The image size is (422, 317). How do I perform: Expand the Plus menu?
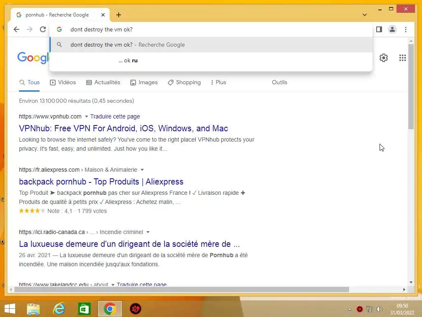pyautogui.click(x=218, y=83)
